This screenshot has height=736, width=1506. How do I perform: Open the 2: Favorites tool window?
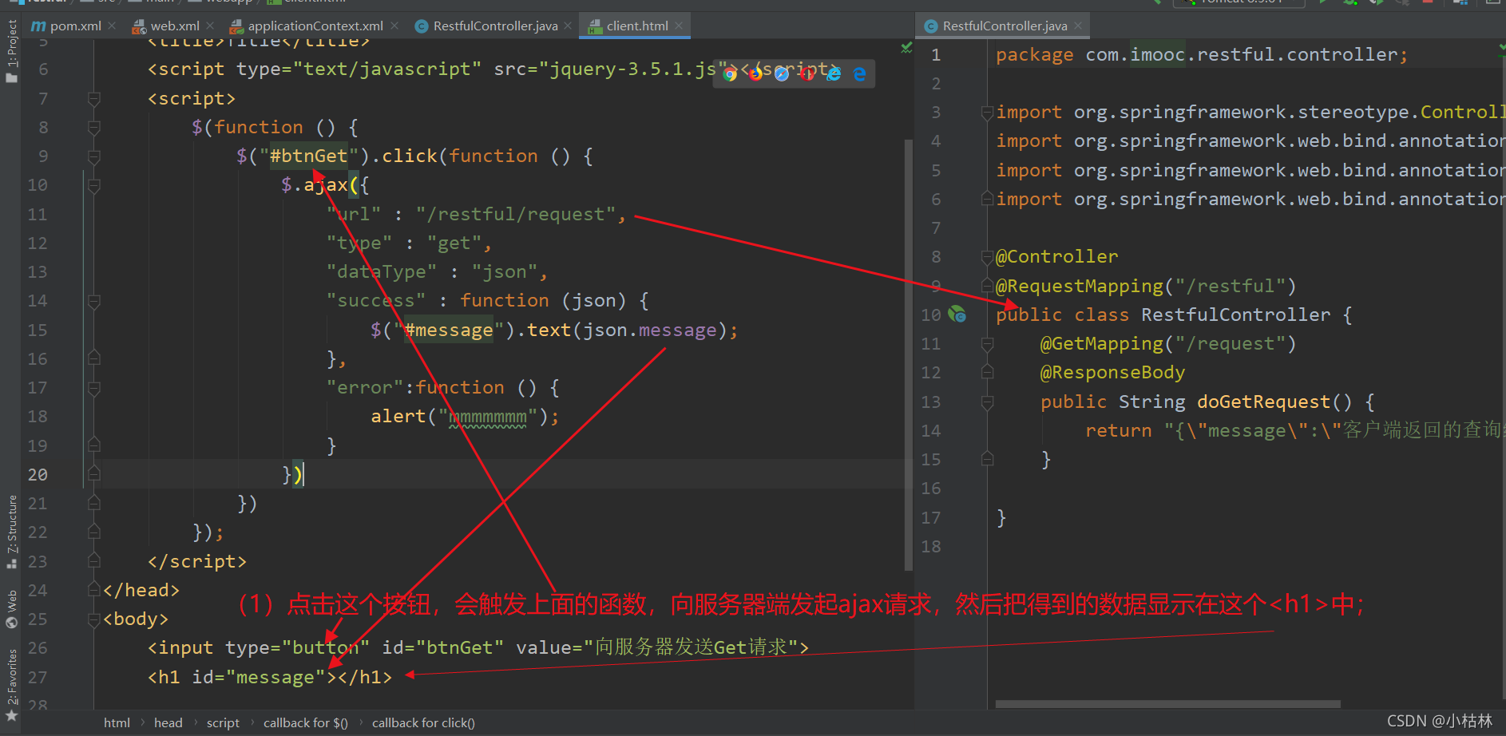click(11, 684)
